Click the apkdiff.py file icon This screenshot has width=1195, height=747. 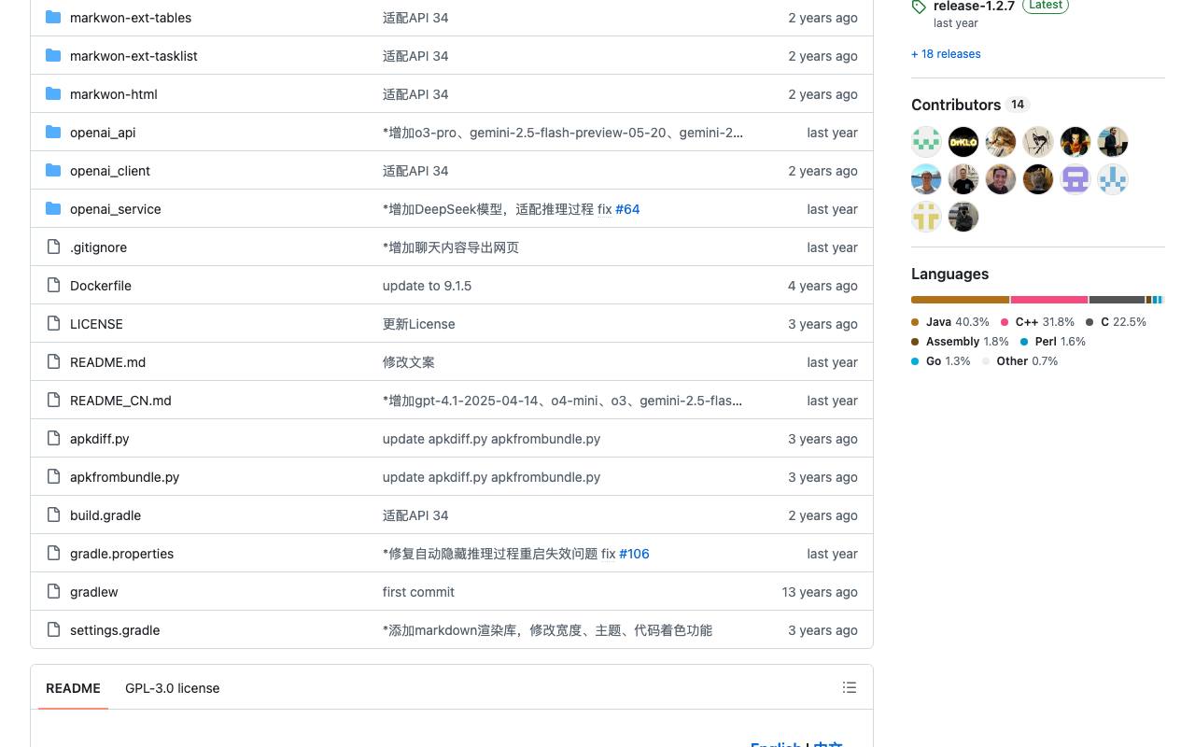(53, 439)
